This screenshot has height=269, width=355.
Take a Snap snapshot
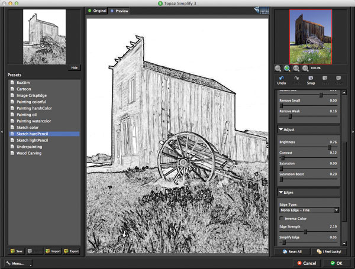311,80
